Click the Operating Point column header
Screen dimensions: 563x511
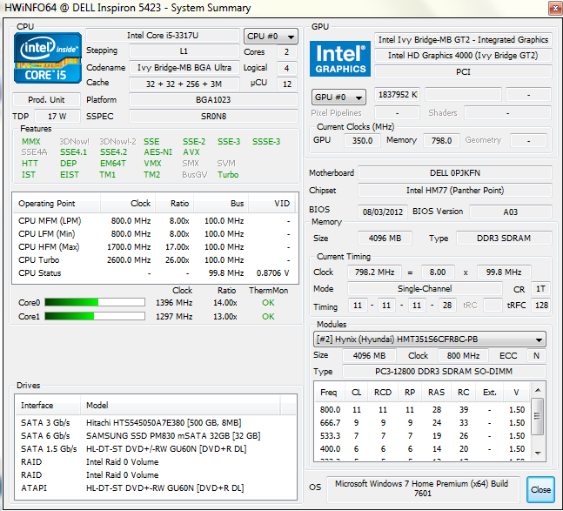click(x=57, y=203)
